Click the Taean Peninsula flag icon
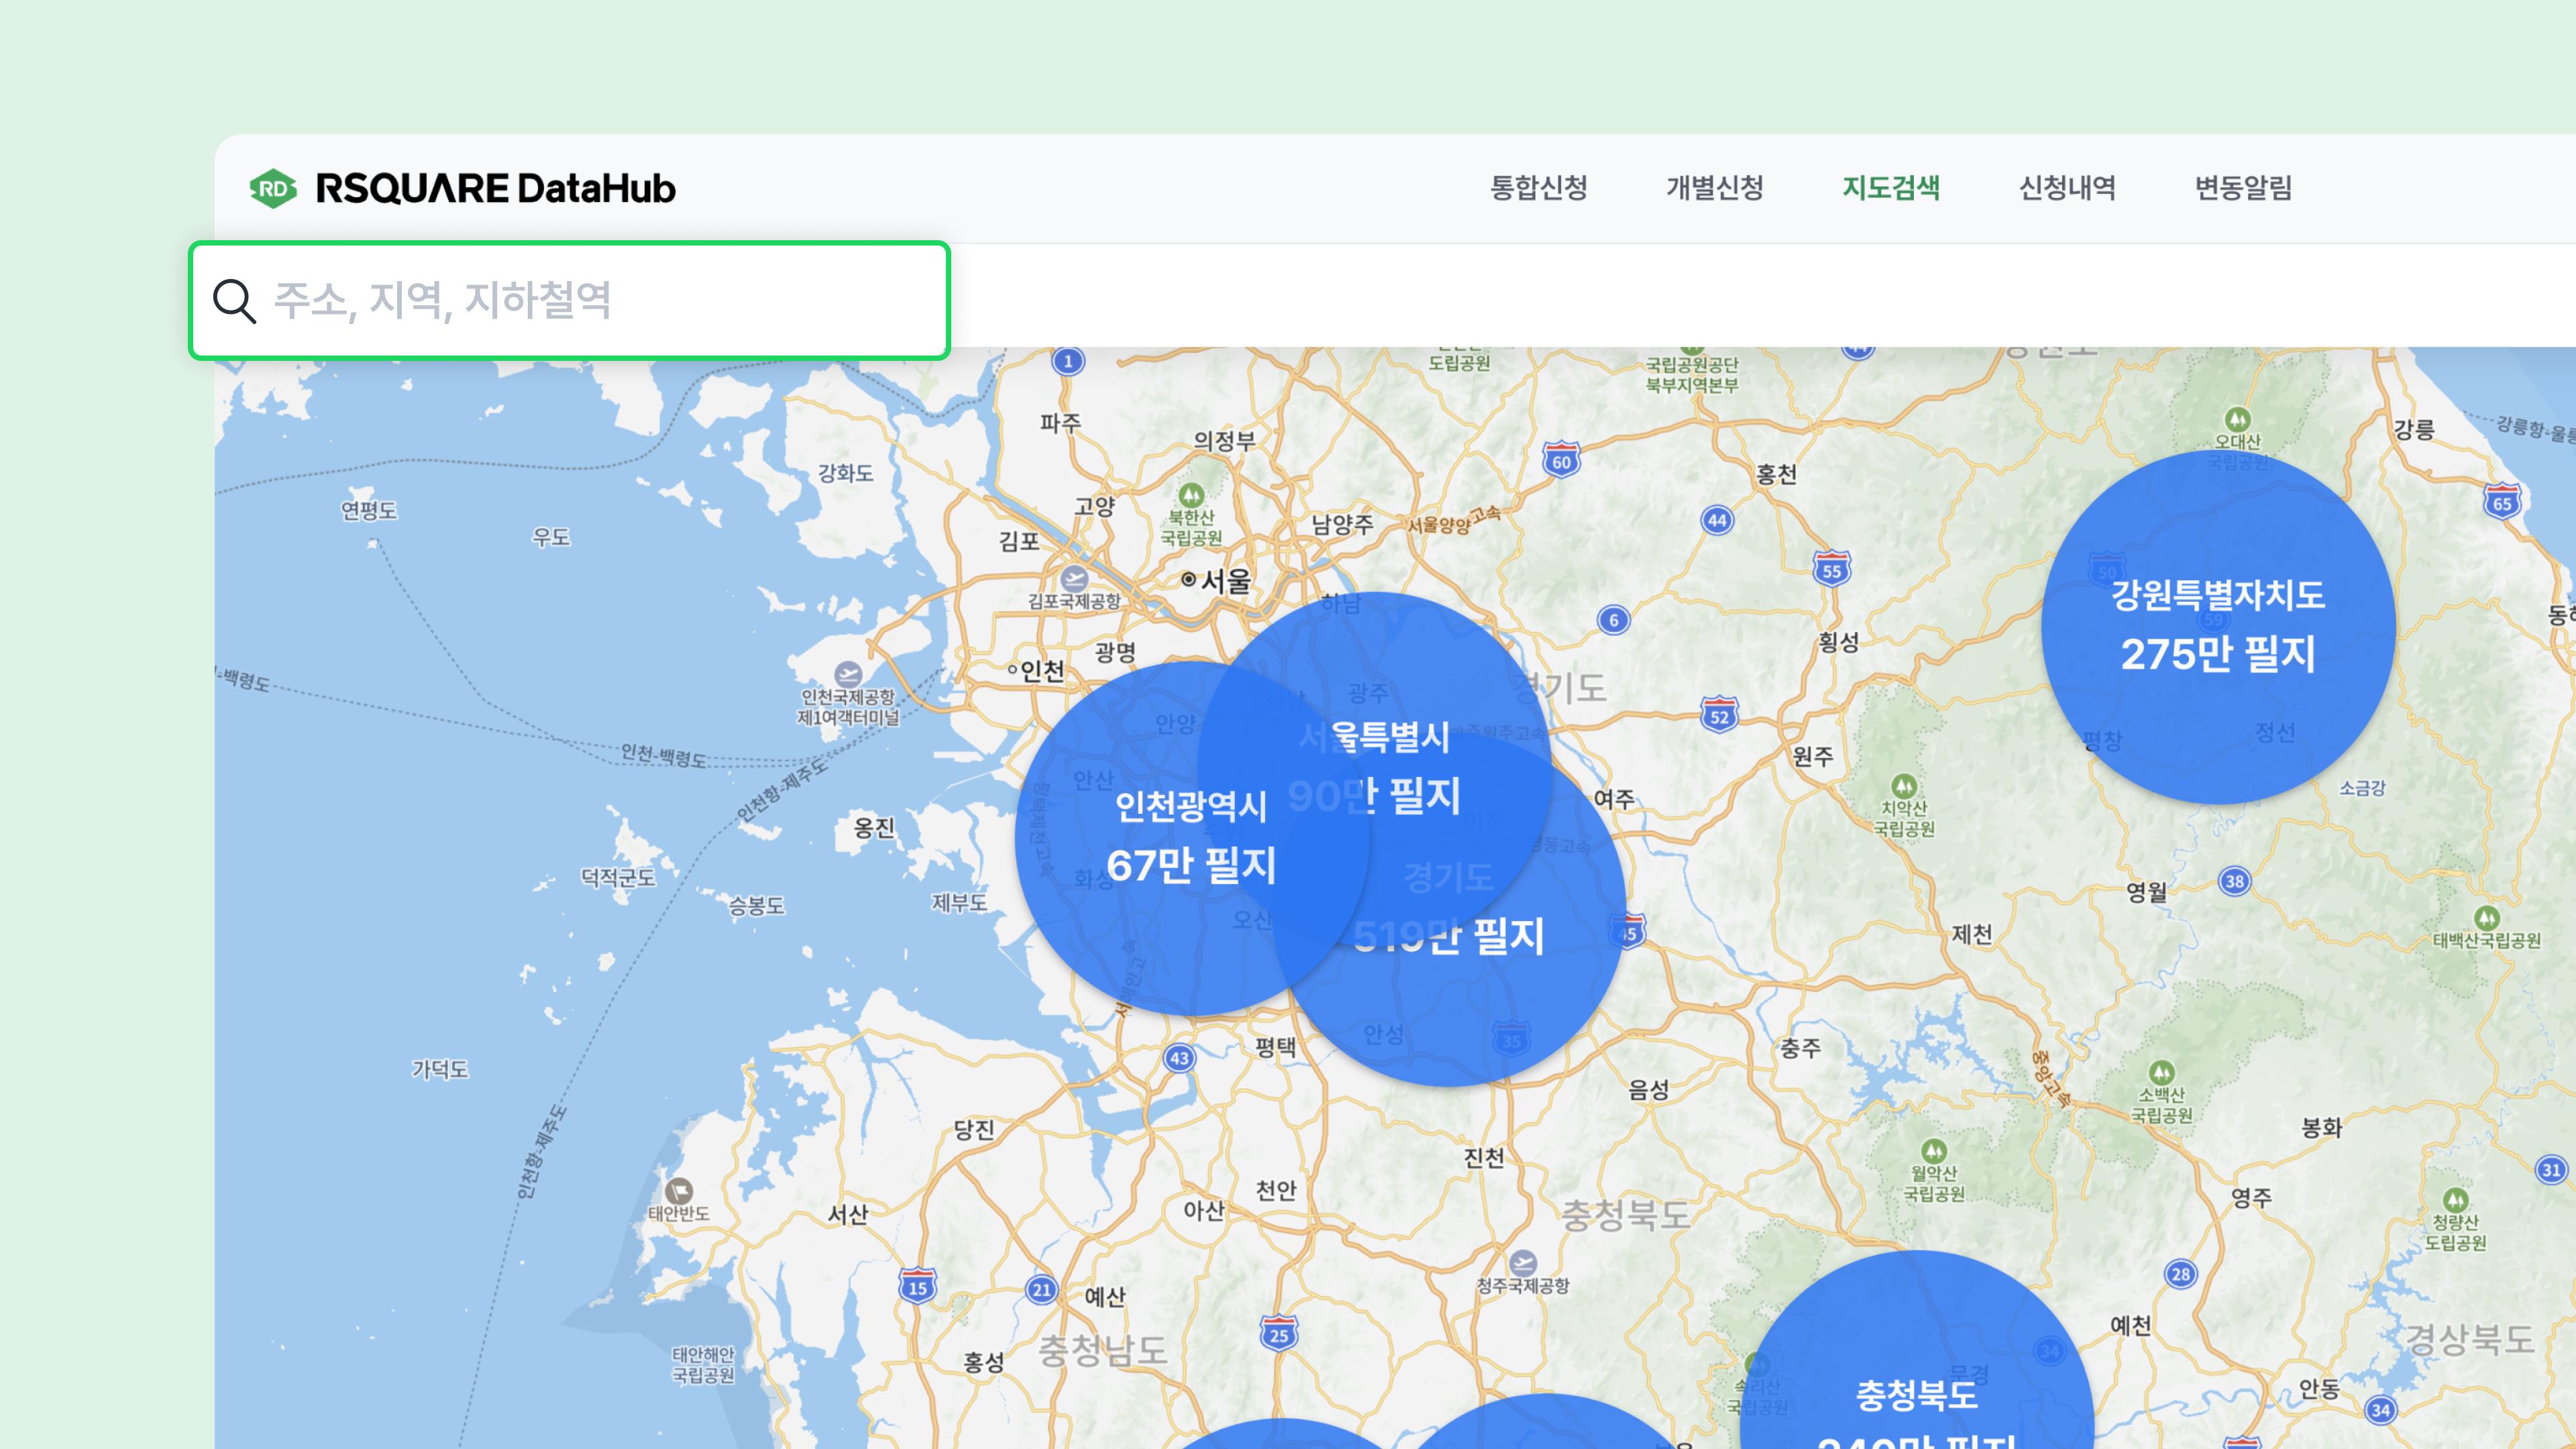The width and height of the screenshot is (2576, 1449). point(679,1190)
